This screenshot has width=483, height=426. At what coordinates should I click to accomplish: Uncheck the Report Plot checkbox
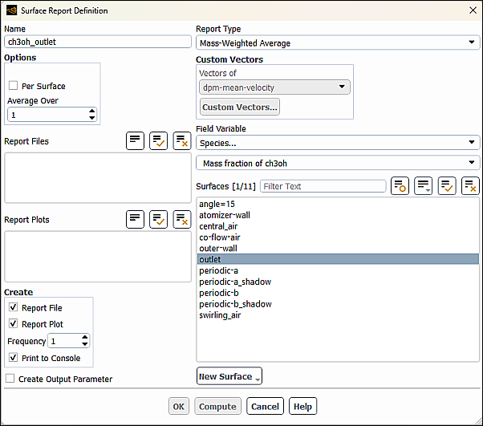click(x=13, y=324)
